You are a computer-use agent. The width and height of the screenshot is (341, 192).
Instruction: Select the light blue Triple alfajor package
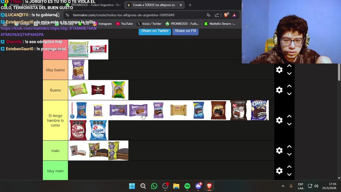98,130
